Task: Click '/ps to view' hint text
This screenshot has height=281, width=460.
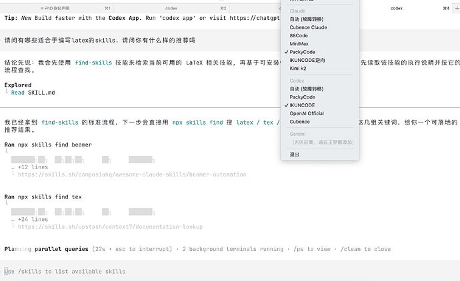Action: click(x=312, y=249)
